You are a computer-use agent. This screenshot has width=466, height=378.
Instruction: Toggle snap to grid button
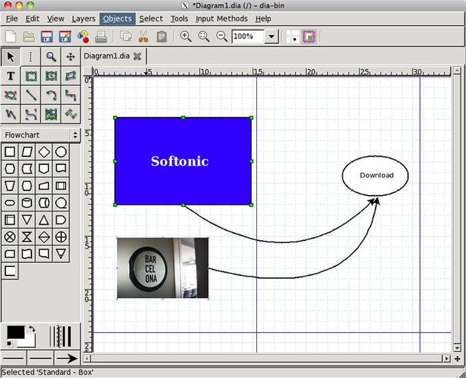click(x=293, y=37)
